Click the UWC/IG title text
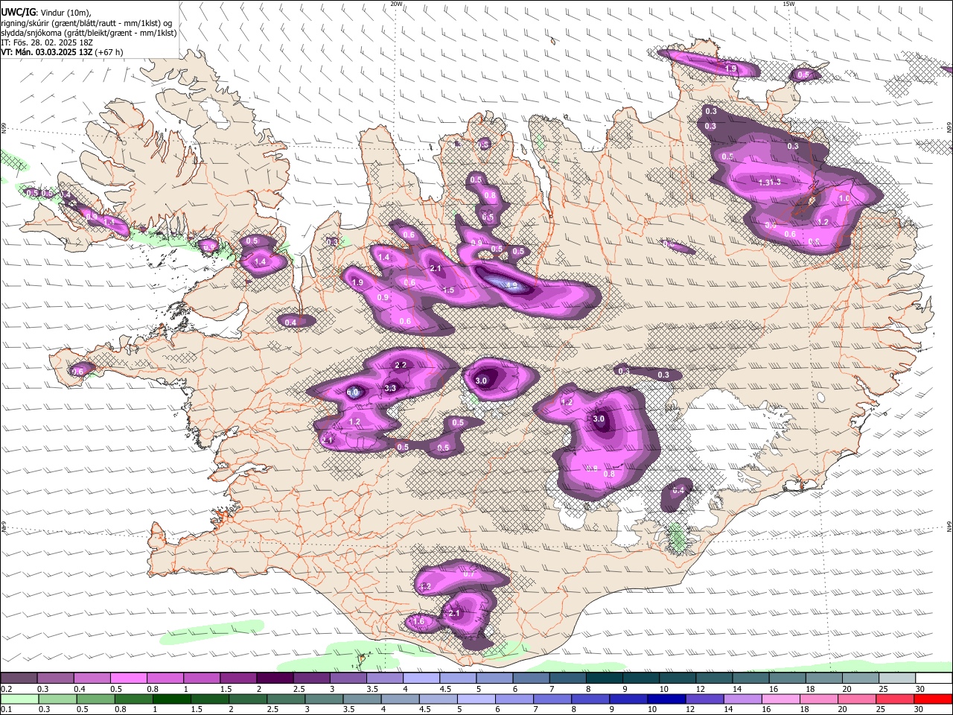Screen dimensions: 953x715 click(x=18, y=11)
